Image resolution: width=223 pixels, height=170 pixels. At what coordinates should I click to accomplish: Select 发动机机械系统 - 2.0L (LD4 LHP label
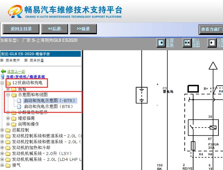point(47,159)
